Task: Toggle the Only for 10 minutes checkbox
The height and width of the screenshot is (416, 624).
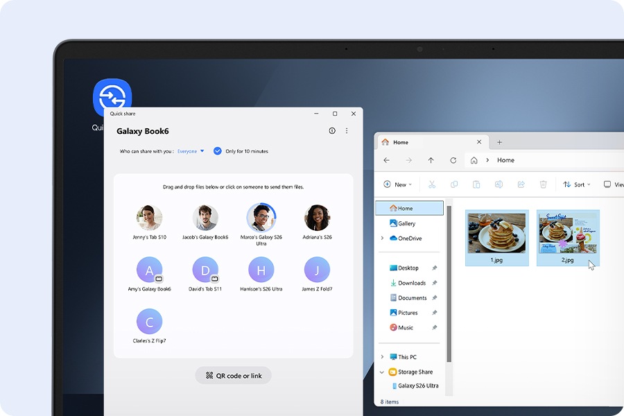Action: [217, 151]
